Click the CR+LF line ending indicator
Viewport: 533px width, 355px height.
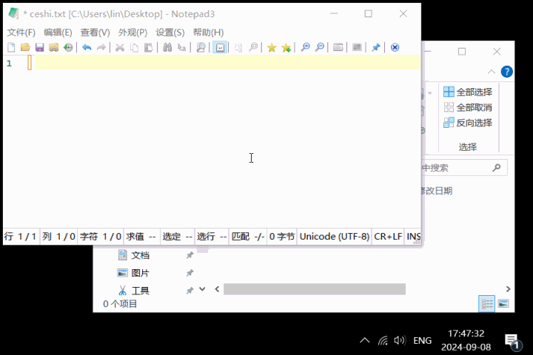(388, 237)
